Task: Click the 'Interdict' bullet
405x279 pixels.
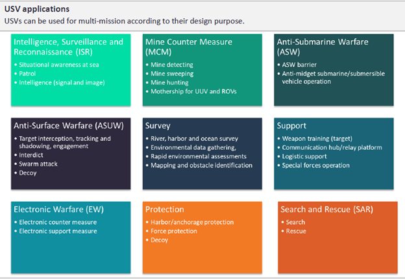Action: click(31, 155)
